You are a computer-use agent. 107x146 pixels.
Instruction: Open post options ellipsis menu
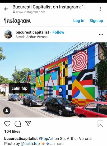coord(101,35)
